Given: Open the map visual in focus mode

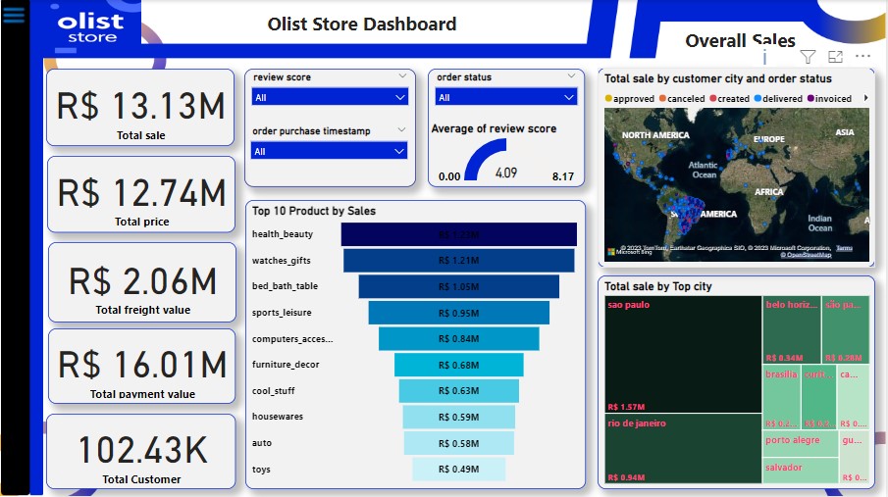Looking at the screenshot, I should coord(835,58).
